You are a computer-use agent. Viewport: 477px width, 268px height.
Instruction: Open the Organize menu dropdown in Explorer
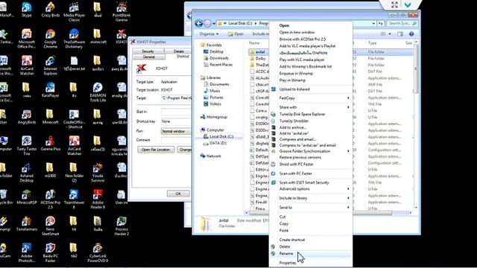click(x=209, y=33)
